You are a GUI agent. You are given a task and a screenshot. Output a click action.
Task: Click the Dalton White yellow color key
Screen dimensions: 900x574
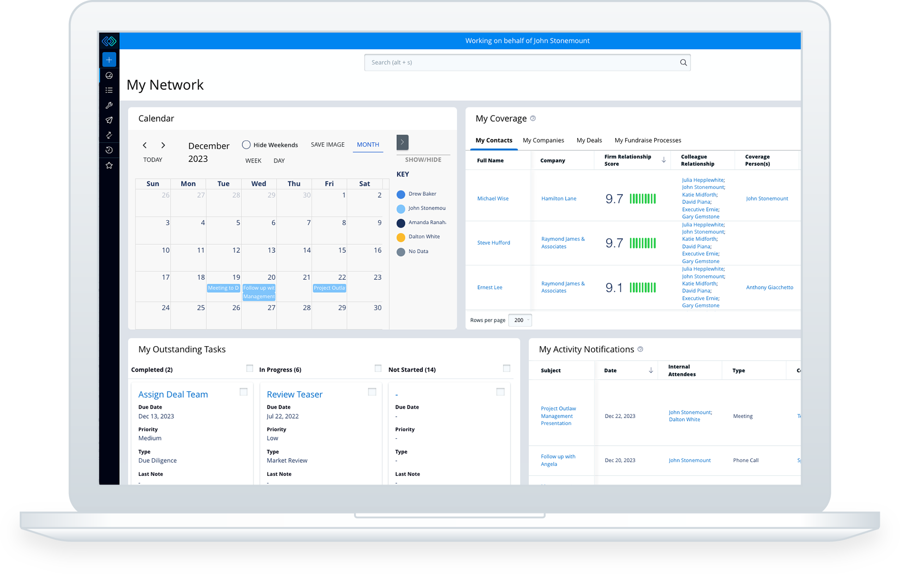[x=401, y=237]
